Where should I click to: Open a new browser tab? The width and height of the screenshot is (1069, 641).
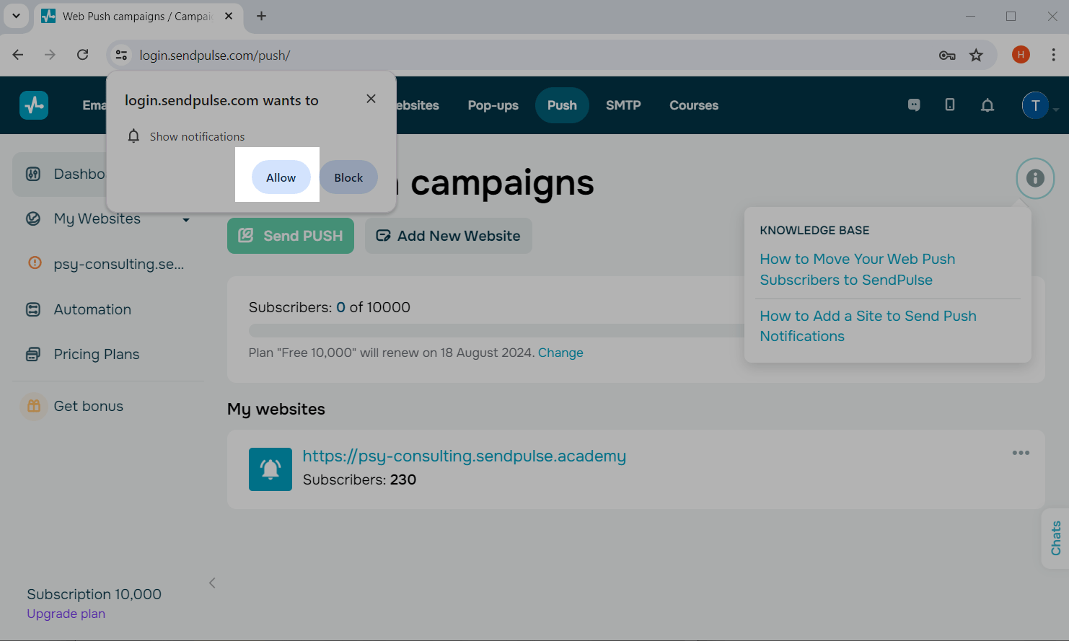[x=262, y=16]
